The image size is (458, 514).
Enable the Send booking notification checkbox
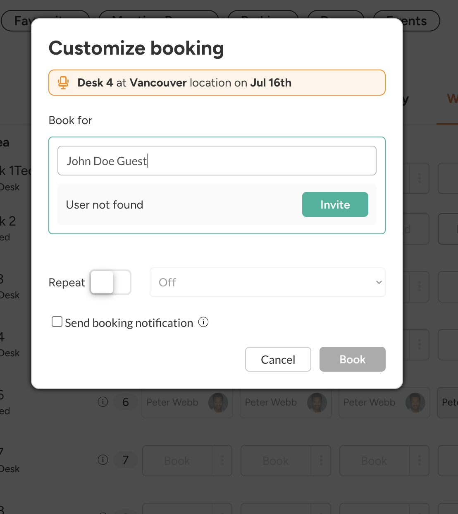57,322
